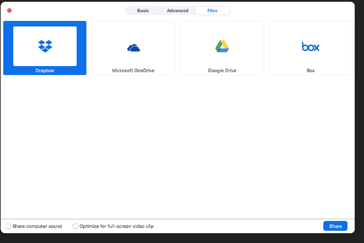
Task: Click the Box label text
Action: [x=311, y=71]
